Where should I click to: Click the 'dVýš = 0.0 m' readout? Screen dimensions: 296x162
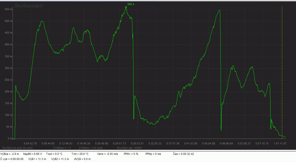[82, 159]
